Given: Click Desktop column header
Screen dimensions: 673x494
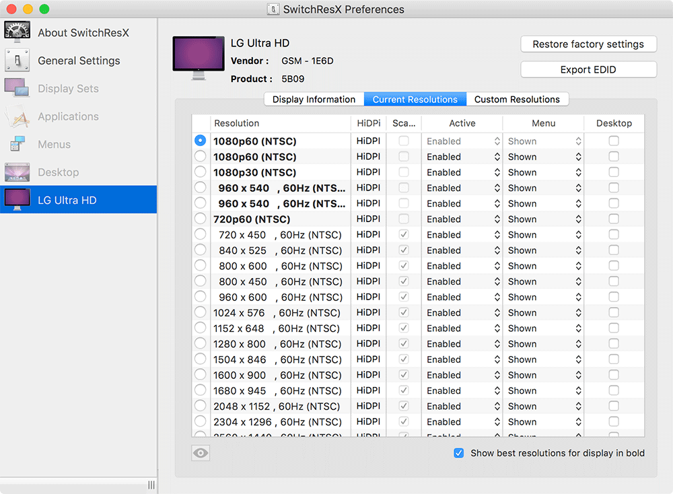Looking at the screenshot, I should click(x=614, y=123).
